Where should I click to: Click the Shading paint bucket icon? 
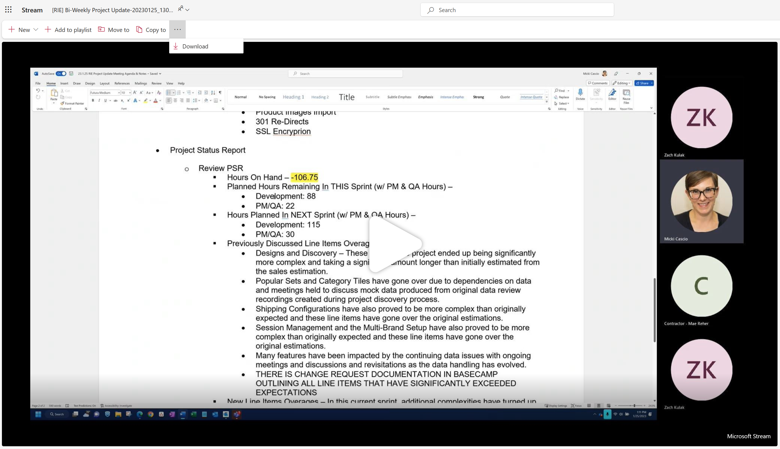point(206,100)
